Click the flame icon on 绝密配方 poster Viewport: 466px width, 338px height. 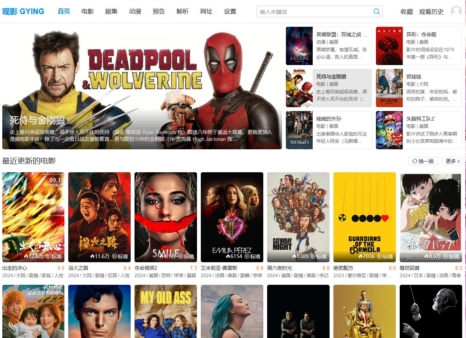point(361,256)
